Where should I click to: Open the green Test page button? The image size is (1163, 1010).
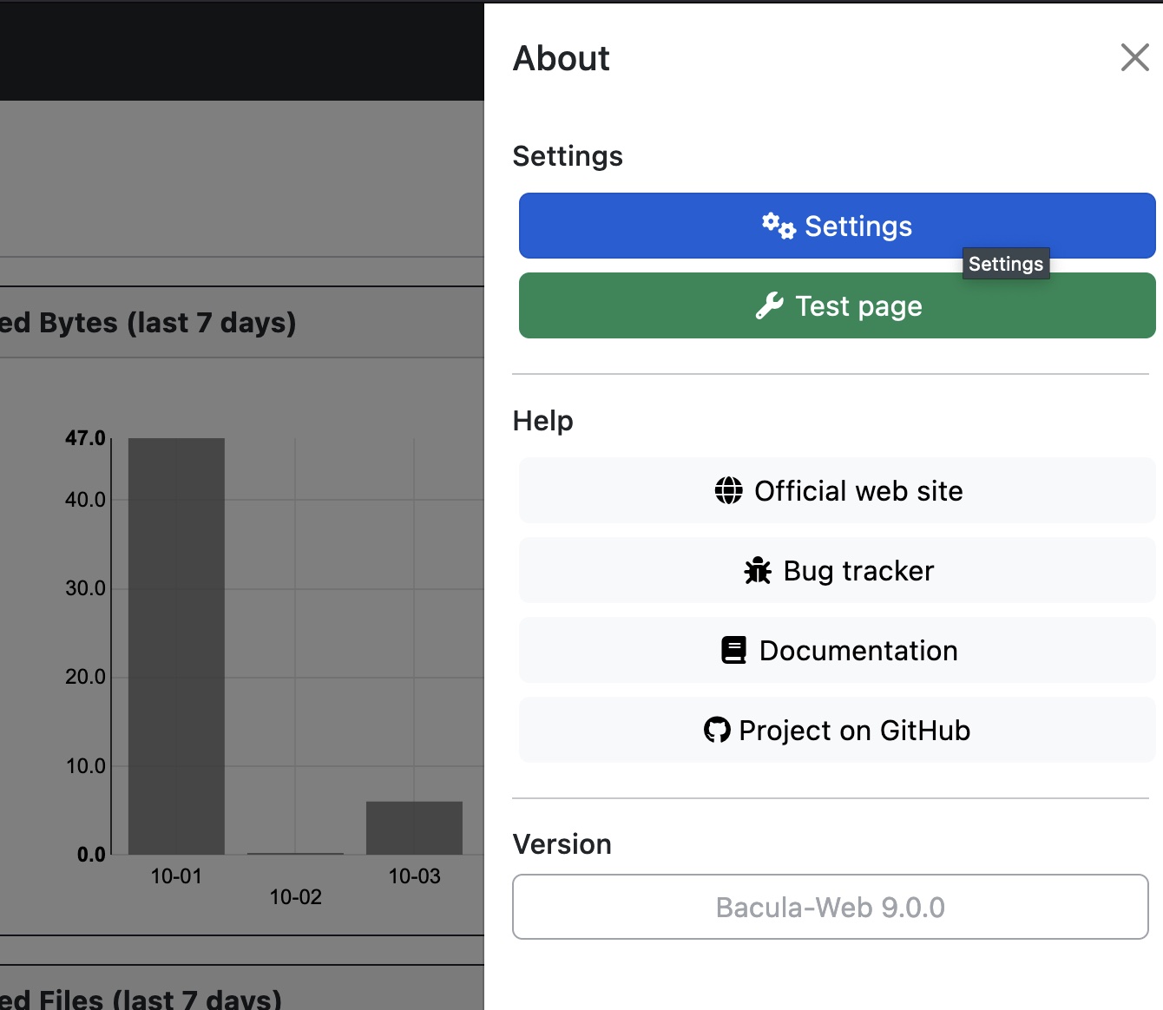click(837, 305)
